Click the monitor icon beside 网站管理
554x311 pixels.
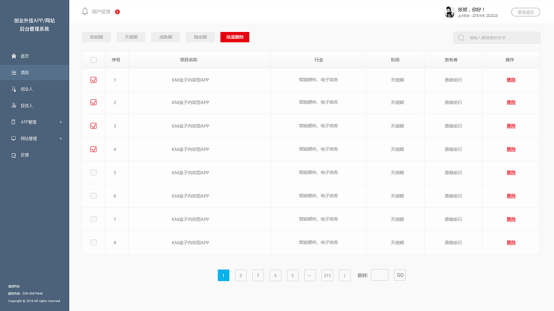(14, 139)
